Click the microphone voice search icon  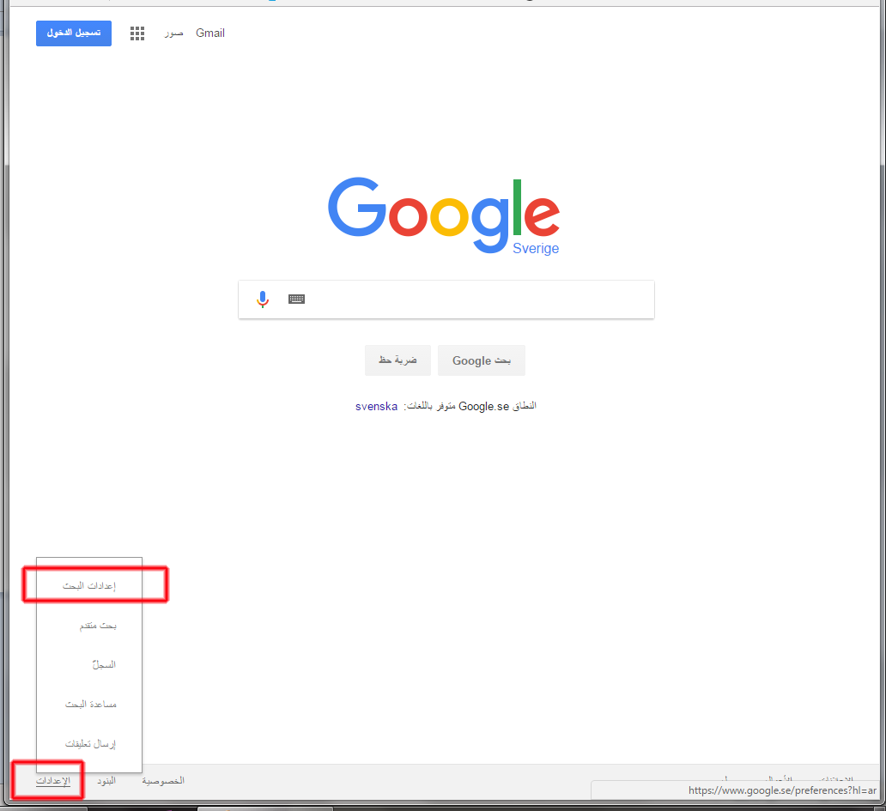262,300
